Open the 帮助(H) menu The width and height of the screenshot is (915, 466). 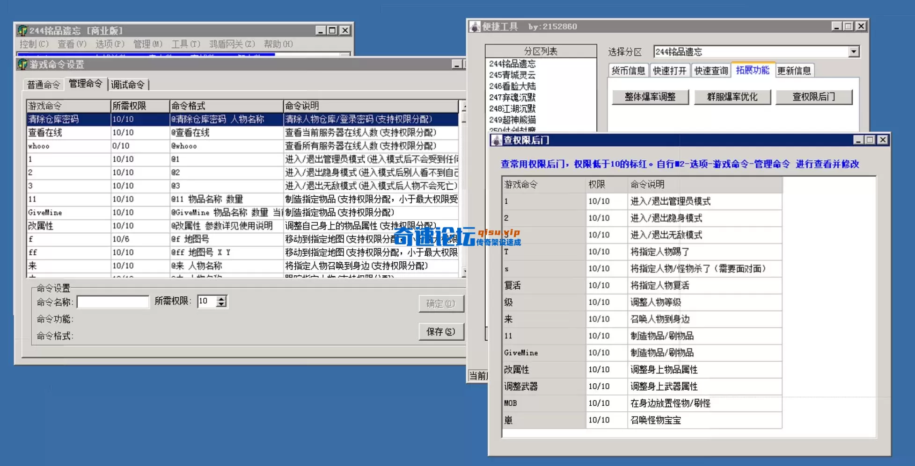278,44
